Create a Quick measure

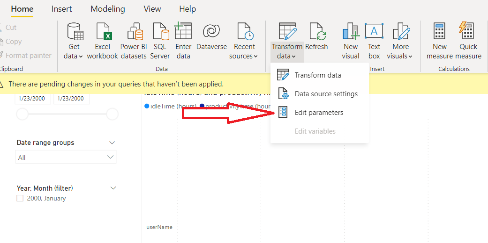(468, 32)
